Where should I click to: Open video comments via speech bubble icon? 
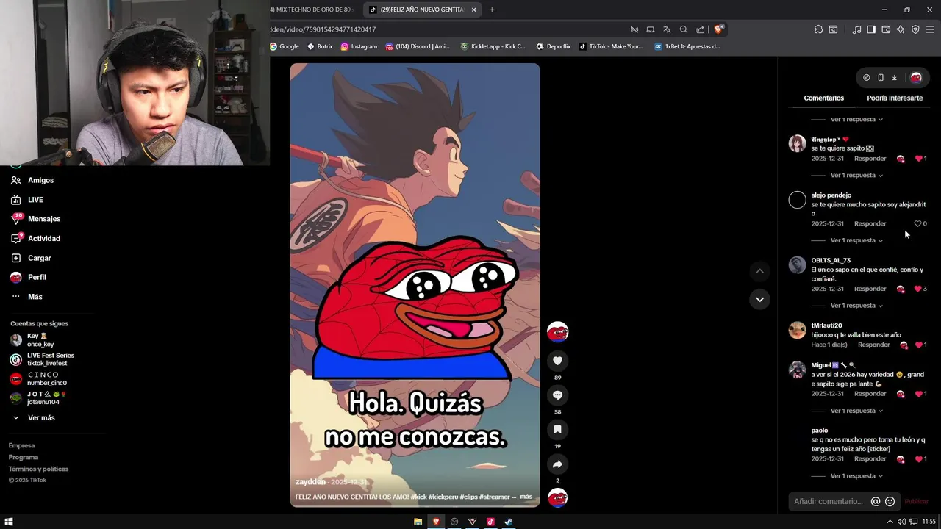pos(557,395)
